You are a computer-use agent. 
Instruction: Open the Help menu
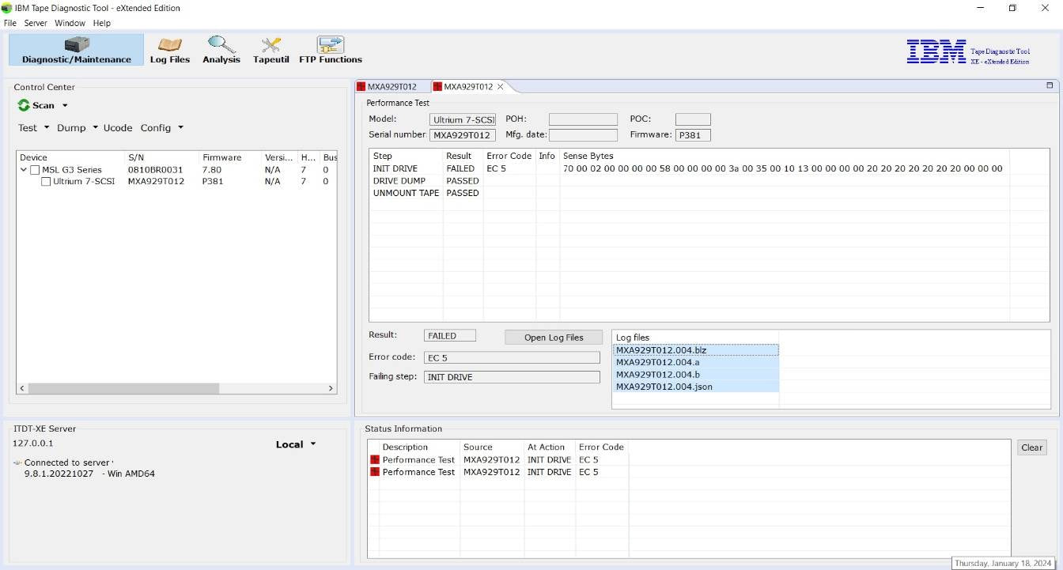(102, 23)
